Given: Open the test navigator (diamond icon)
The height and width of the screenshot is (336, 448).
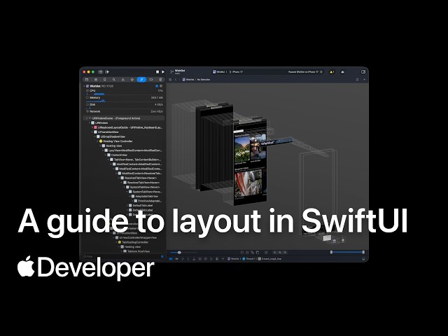Looking at the screenshot, I should (132, 79).
